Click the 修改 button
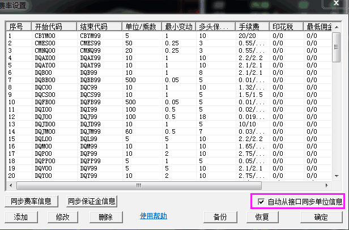This screenshot has height=230, width=349. click(x=63, y=217)
